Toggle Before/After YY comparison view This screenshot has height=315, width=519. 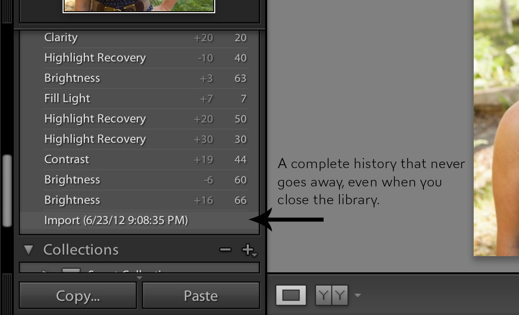click(332, 295)
